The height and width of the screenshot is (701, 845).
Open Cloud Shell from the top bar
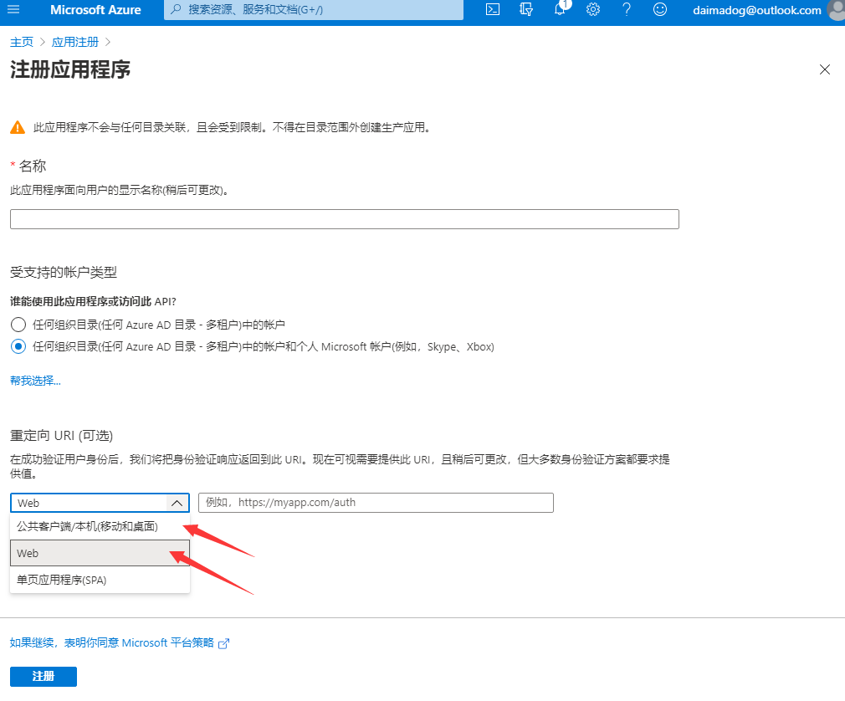493,10
